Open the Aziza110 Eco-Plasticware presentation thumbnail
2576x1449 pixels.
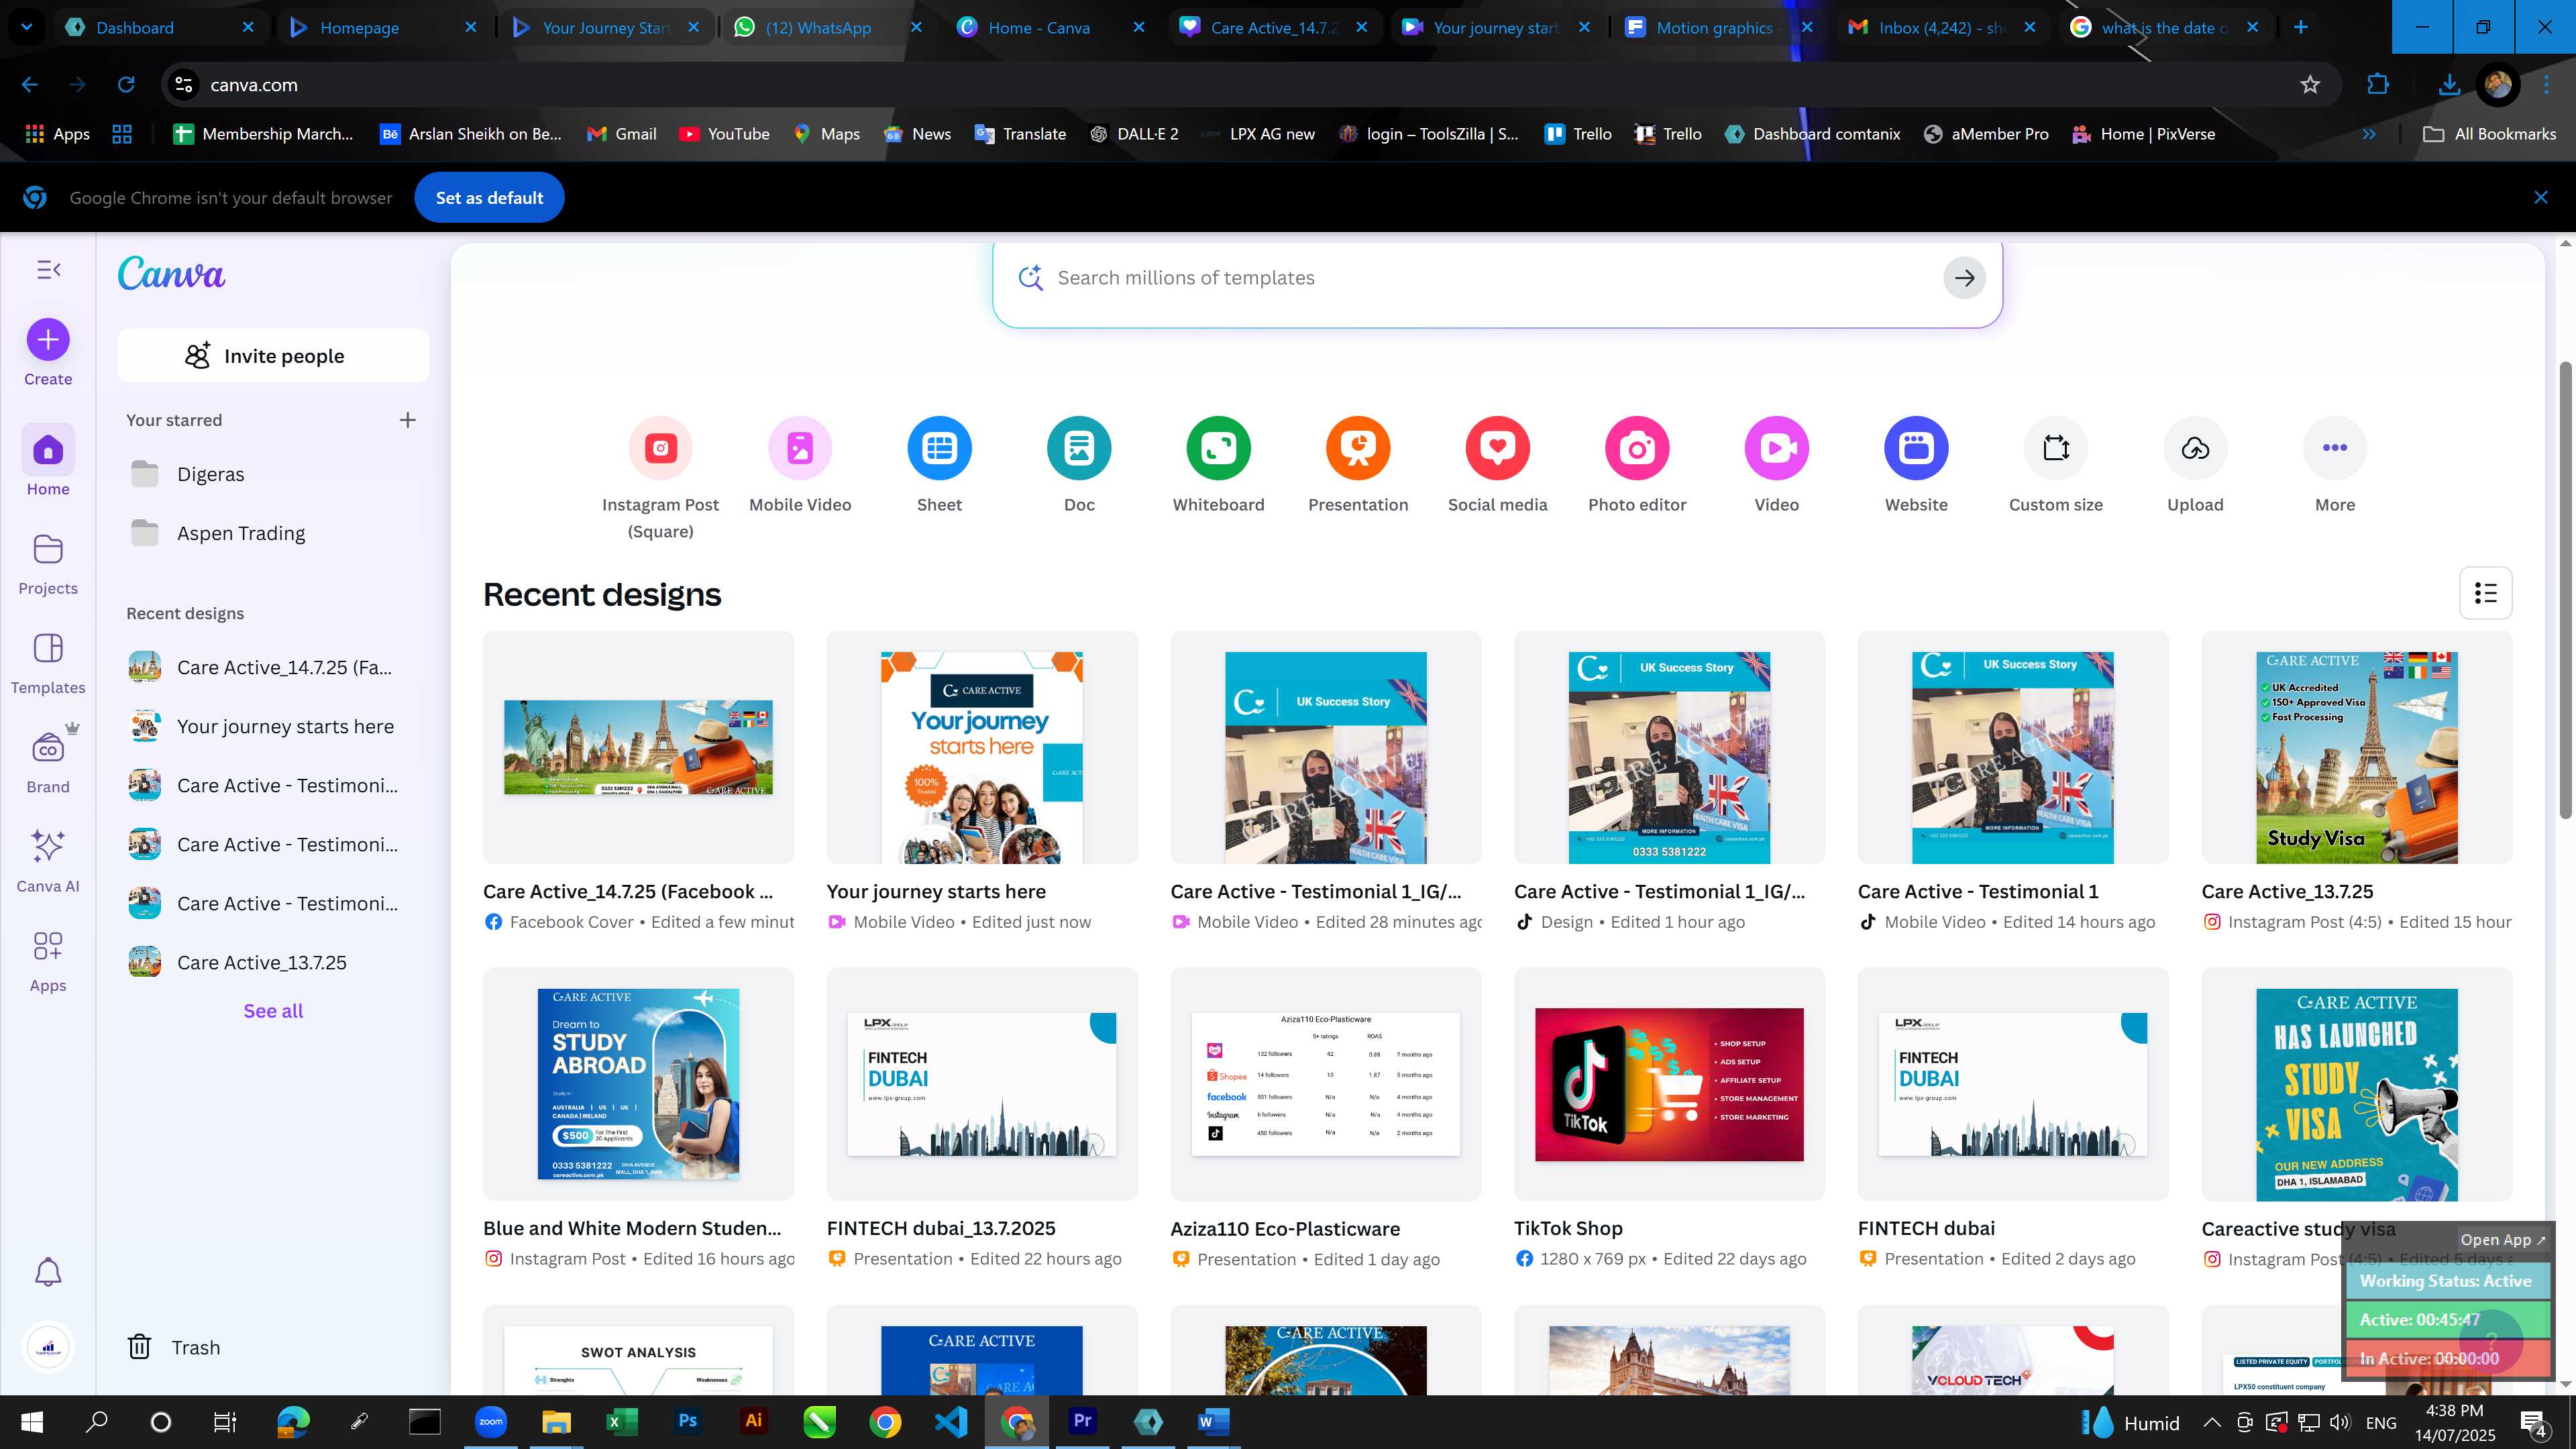coord(1325,1084)
